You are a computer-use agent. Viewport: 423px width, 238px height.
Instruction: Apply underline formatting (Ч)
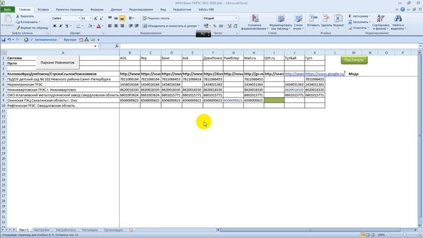[x=67, y=26]
